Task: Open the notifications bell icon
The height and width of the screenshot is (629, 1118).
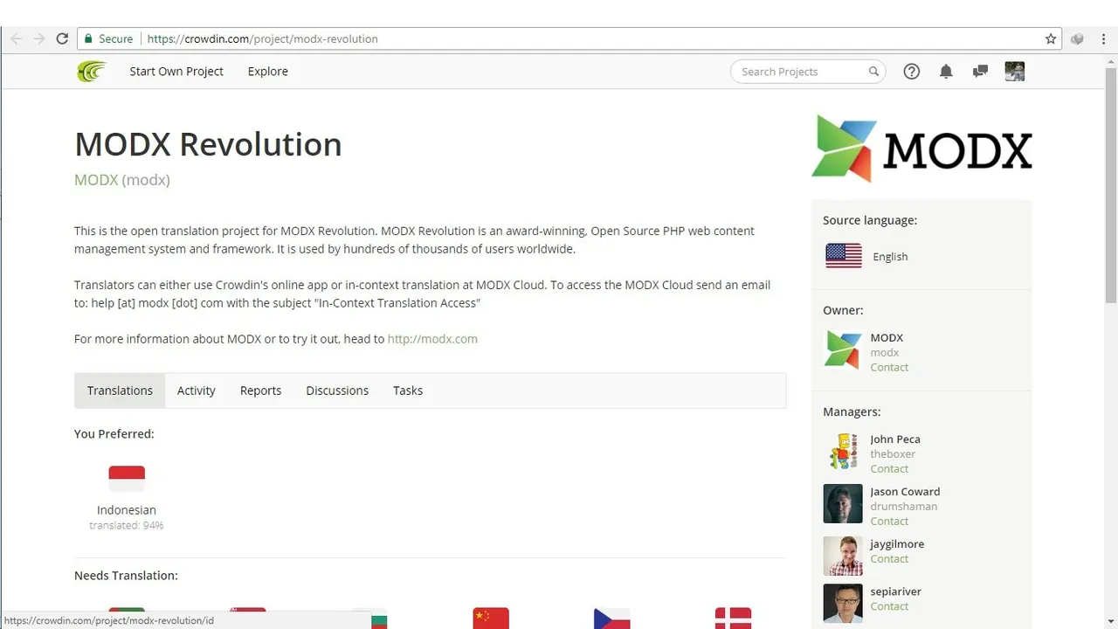Action: pyautogui.click(x=946, y=72)
